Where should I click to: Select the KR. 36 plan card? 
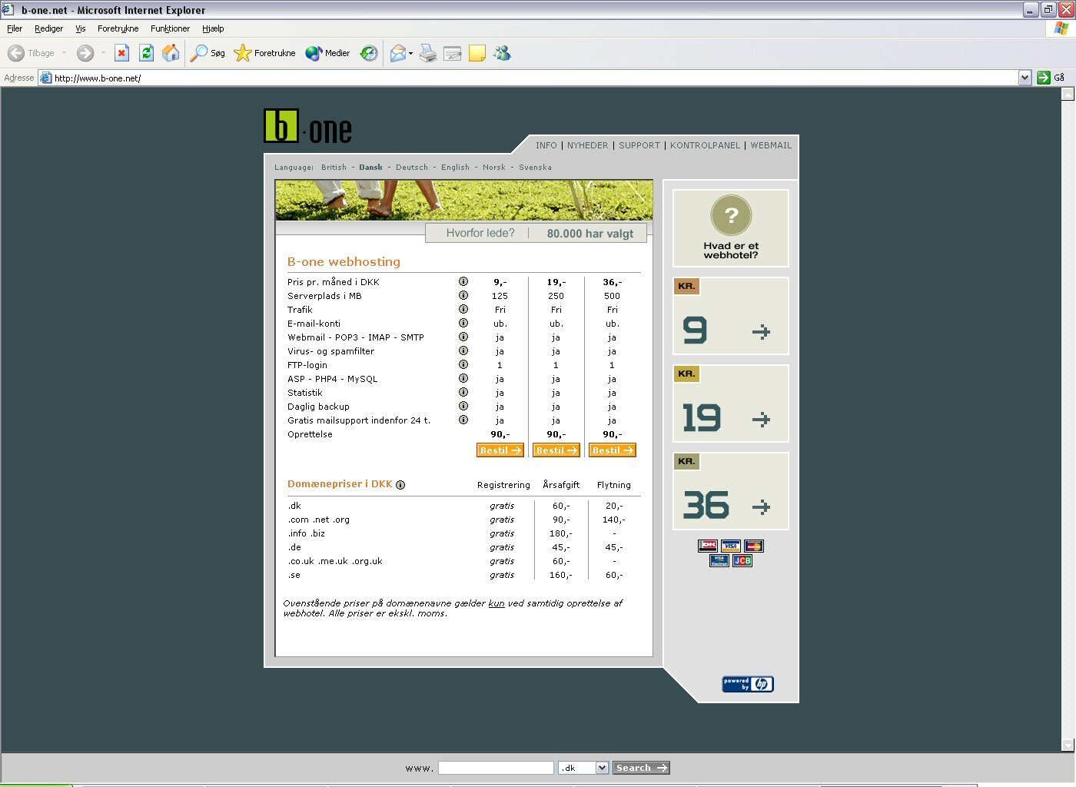pos(731,491)
